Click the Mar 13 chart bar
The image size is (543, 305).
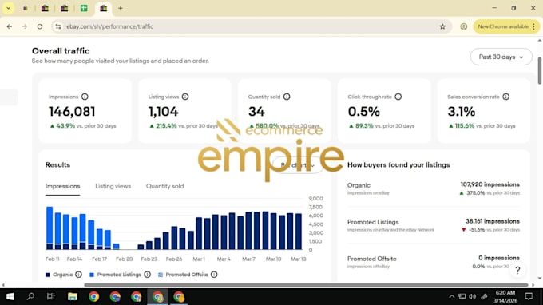pyautogui.click(x=299, y=232)
